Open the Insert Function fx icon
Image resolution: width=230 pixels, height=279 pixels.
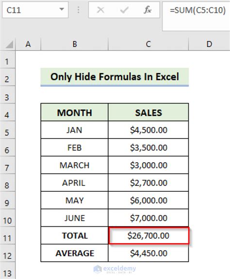pos(148,10)
